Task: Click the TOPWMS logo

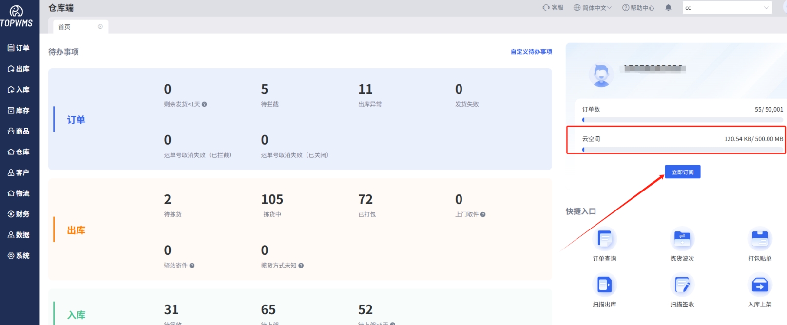Action: pyautogui.click(x=17, y=16)
